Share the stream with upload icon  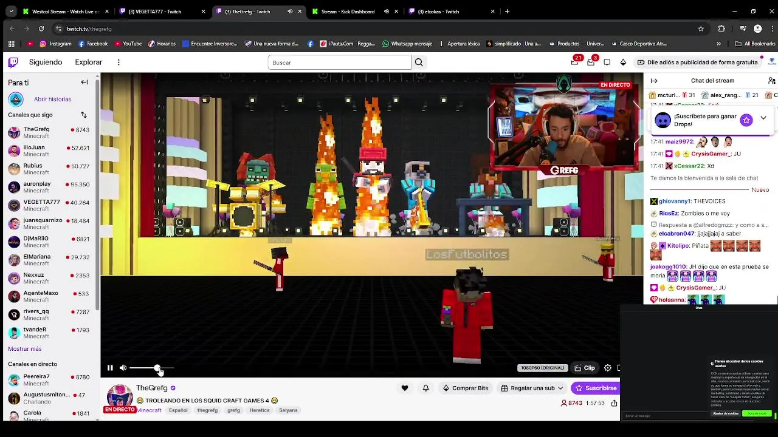point(614,403)
